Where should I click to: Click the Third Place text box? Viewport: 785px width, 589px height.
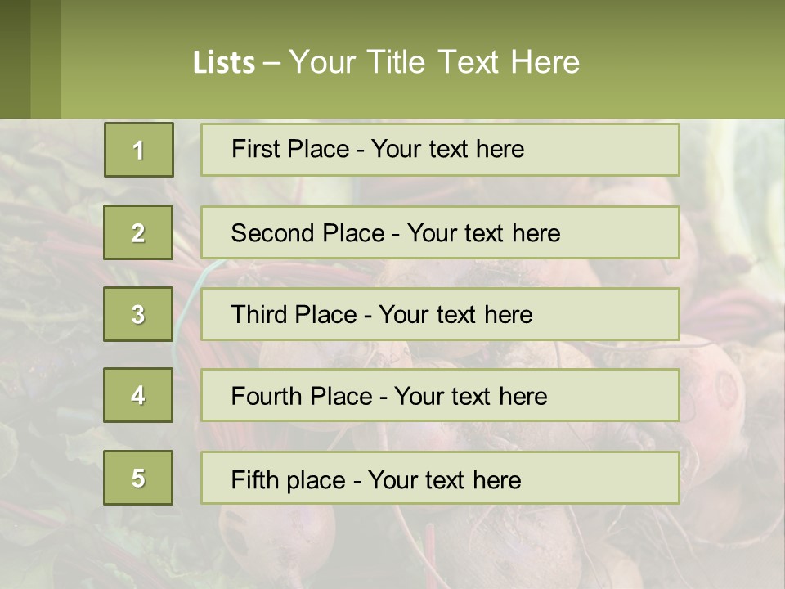pos(440,314)
